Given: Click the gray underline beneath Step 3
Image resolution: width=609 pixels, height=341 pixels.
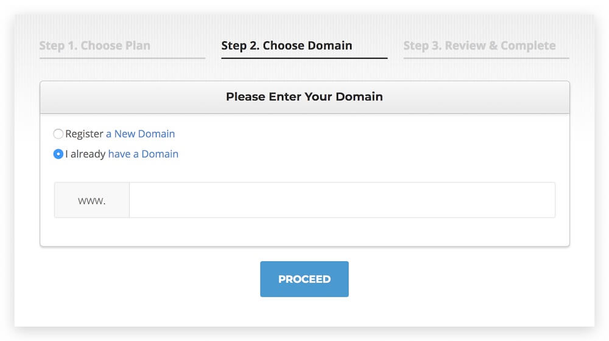Looking at the screenshot, I should click(486, 58).
